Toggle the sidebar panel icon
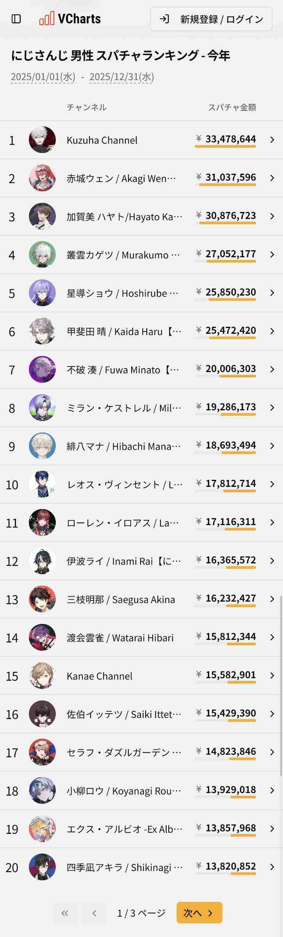The image size is (283, 937). click(16, 19)
